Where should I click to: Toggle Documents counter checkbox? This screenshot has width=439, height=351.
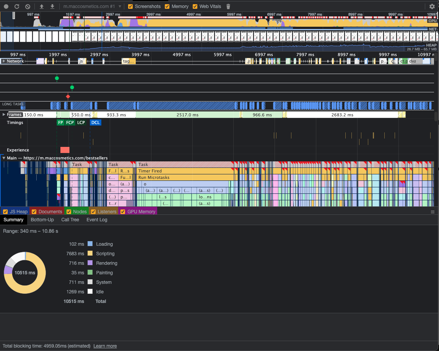coord(34,212)
